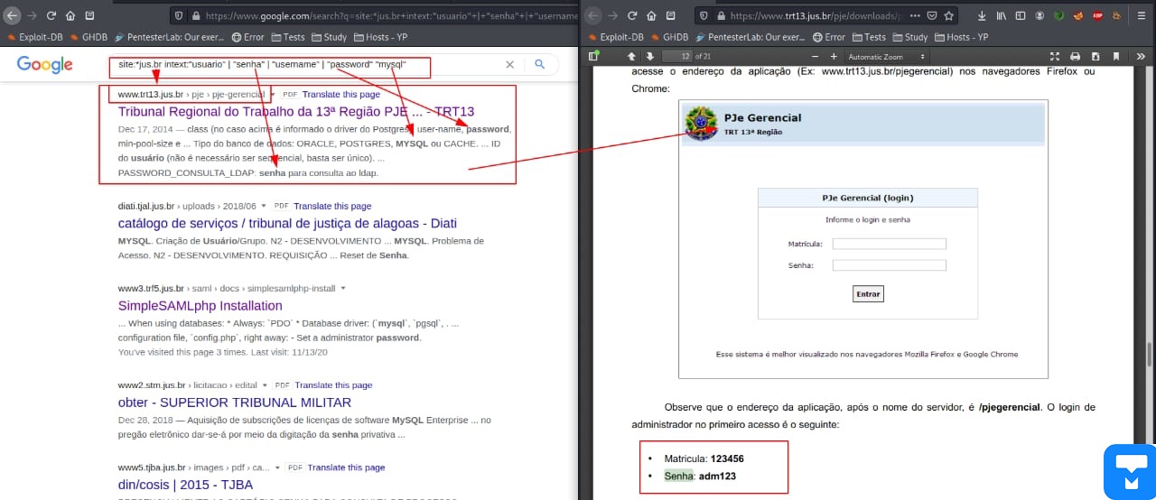Reload the Google search page in left window
This screenshot has height=500, width=1156.
(51, 15)
